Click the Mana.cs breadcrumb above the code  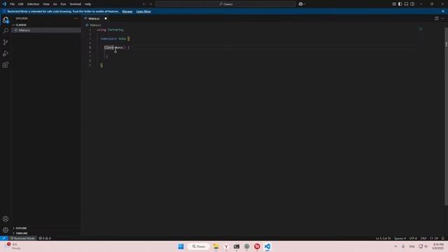pos(95,25)
